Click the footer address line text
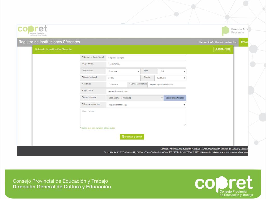The image size is (266, 199). pyautogui.click(x=176, y=152)
